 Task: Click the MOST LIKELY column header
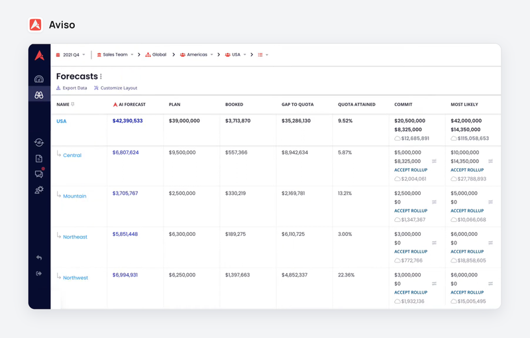point(464,105)
